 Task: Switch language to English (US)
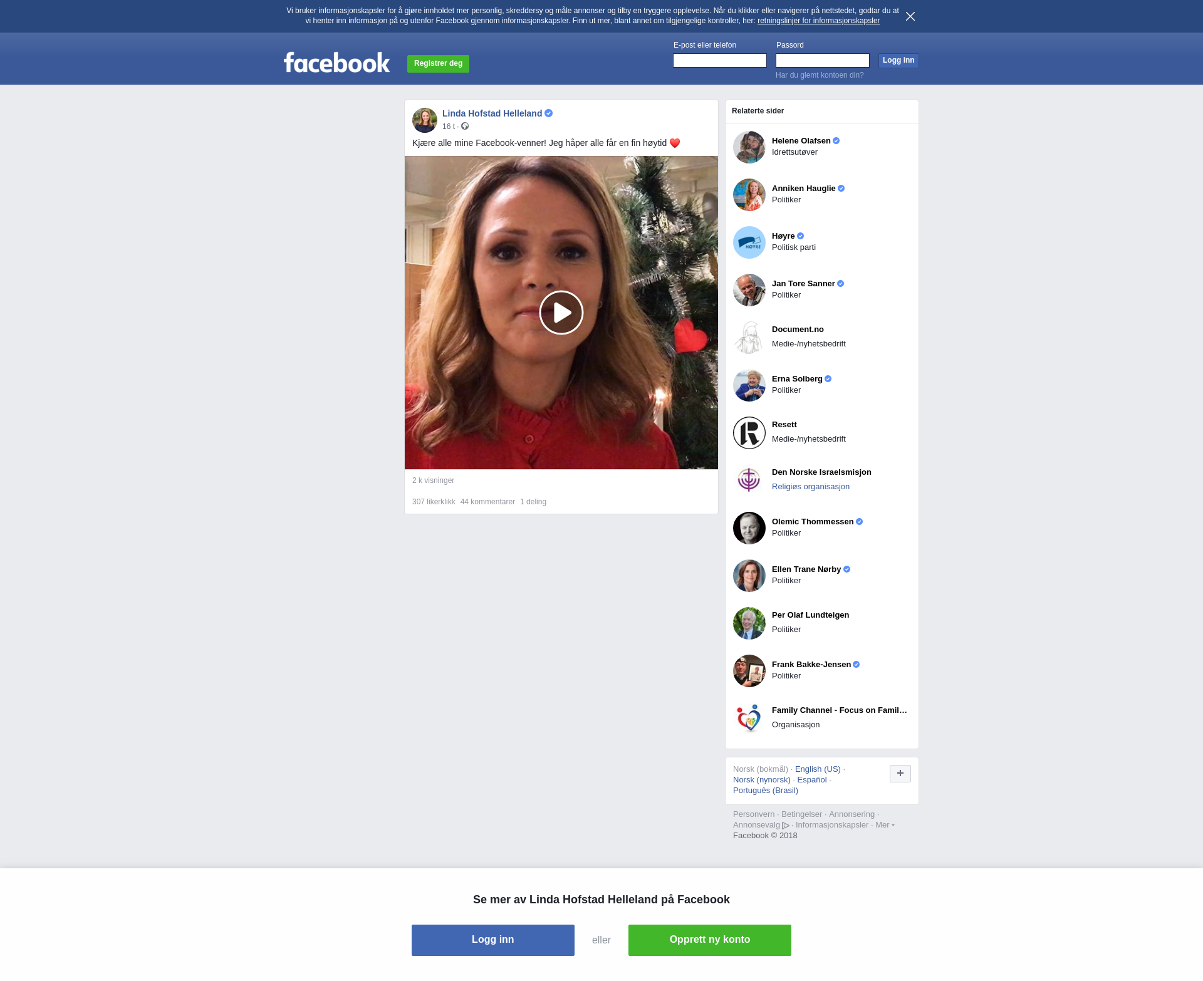click(818, 769)
